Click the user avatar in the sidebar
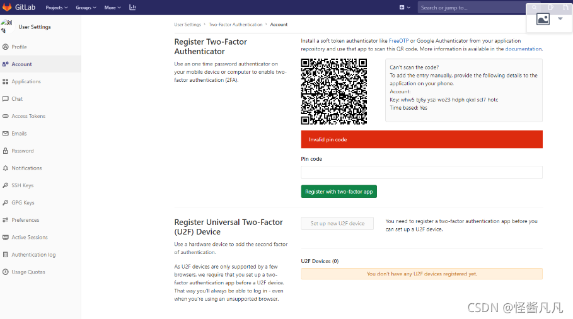 tap(6, 26)
